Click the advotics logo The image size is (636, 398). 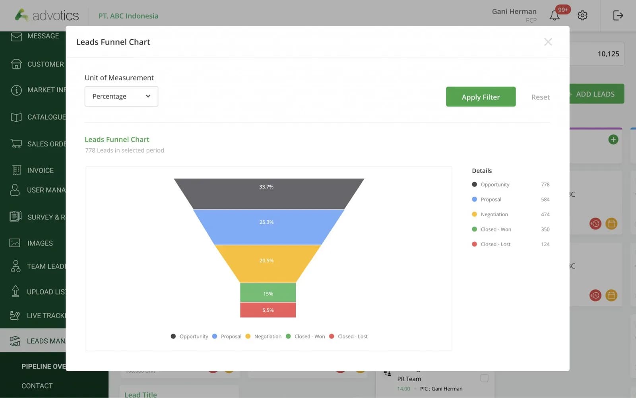[47, 15]
